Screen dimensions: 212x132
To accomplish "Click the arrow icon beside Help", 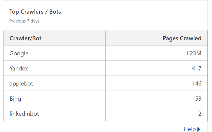I will point(199,129).
